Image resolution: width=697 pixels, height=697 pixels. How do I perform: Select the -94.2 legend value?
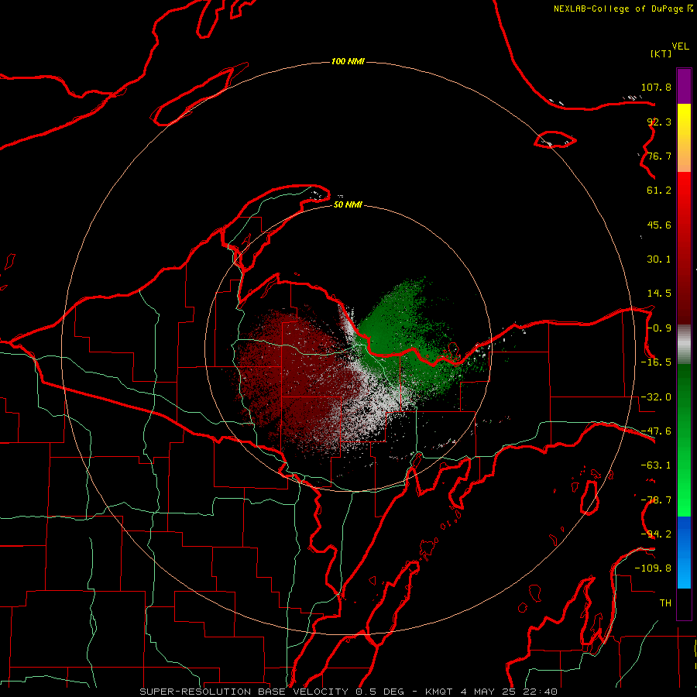click(656, 534)
